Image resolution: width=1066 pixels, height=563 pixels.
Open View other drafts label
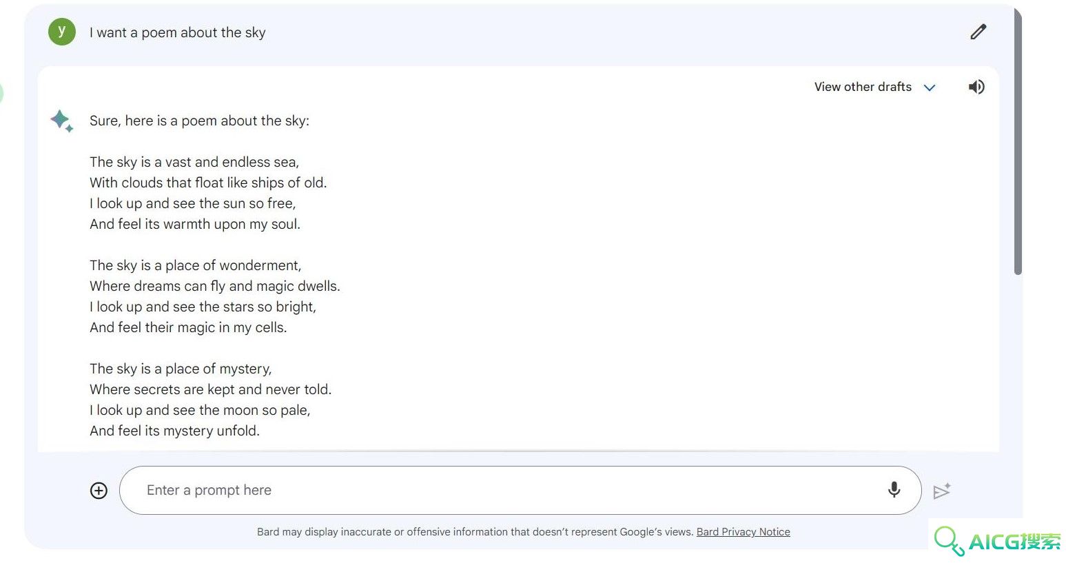[863, 87]
